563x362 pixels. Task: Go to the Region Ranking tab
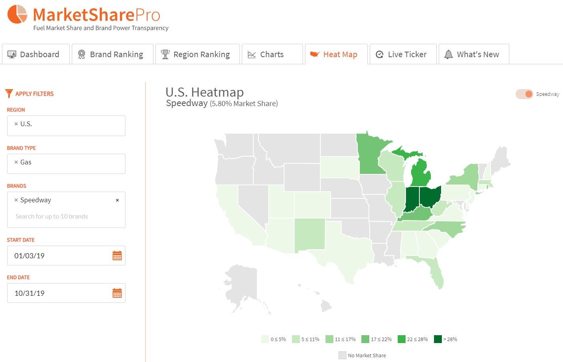(198, 54)
